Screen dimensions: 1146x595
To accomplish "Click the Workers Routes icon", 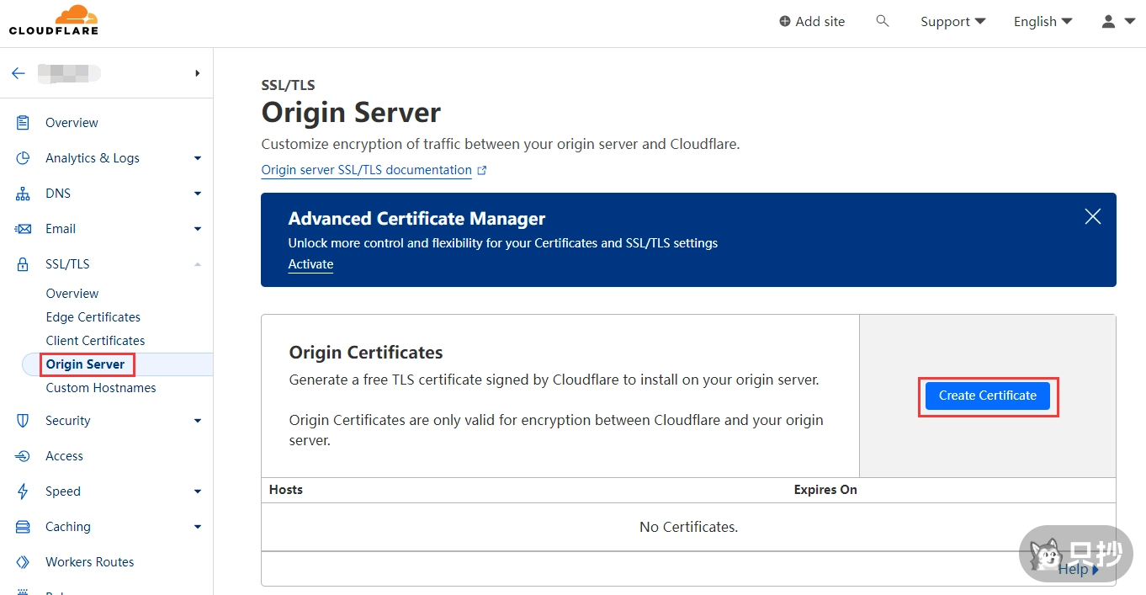I will (x=23, y=562).
